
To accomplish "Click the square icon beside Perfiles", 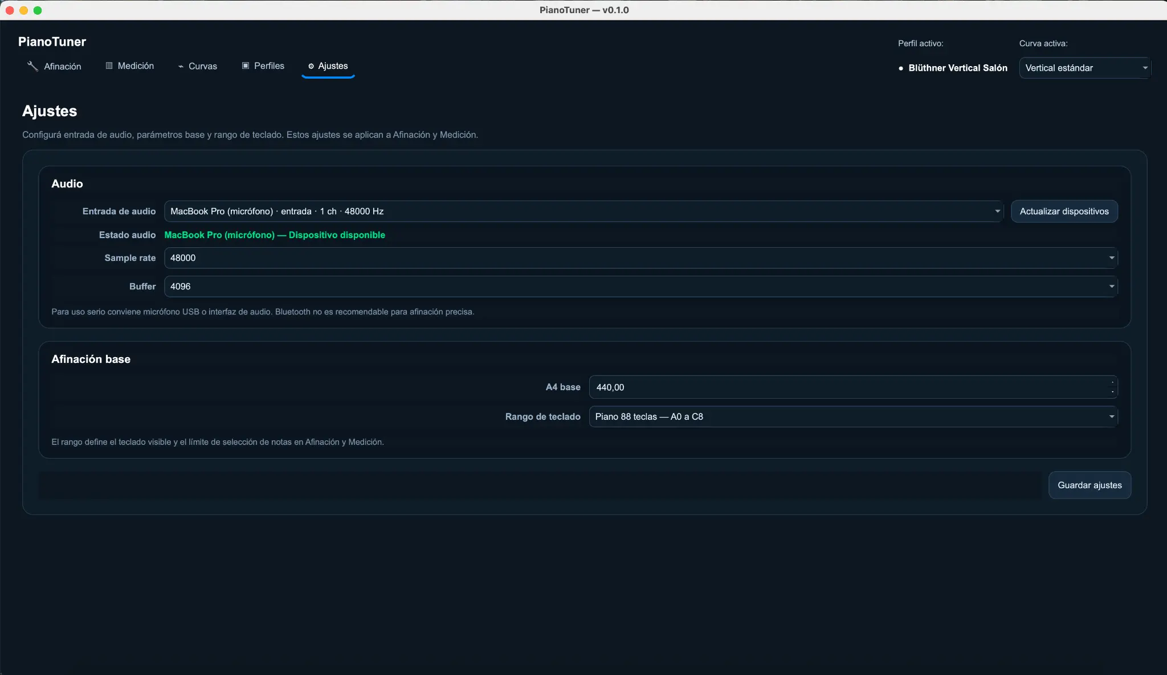I will point(246,66).
